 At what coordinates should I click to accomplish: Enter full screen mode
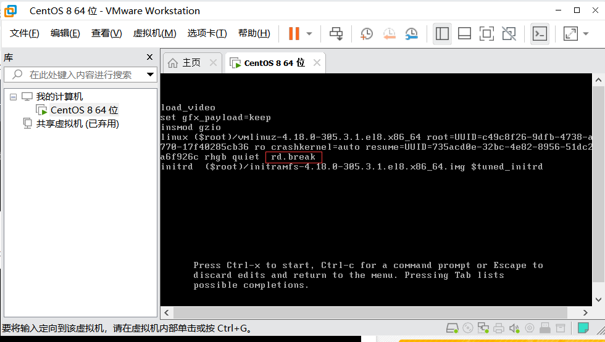point(486,33)
